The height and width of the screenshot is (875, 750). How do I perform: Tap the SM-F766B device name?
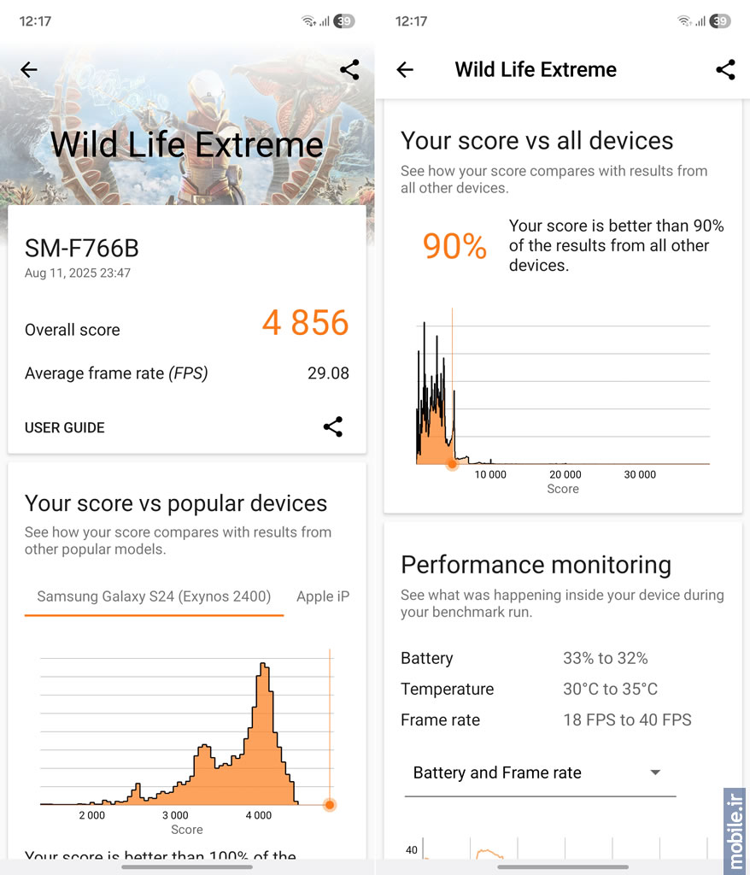point(81,249)
